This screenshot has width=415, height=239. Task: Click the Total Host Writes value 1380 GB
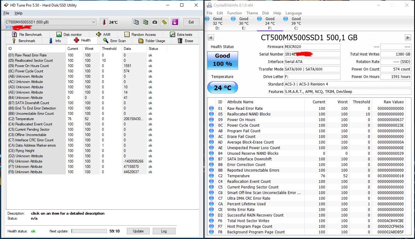[x=396, y=54]
